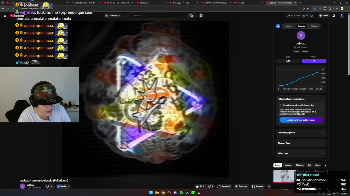Viewport: 350px width, 196px height.
Task: Open the vidIQ trophy icon
Action: [311, 16]
